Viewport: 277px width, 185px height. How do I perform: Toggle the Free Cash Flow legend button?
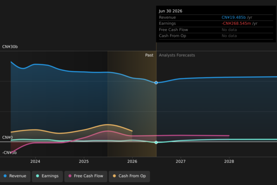click(86, 176)
